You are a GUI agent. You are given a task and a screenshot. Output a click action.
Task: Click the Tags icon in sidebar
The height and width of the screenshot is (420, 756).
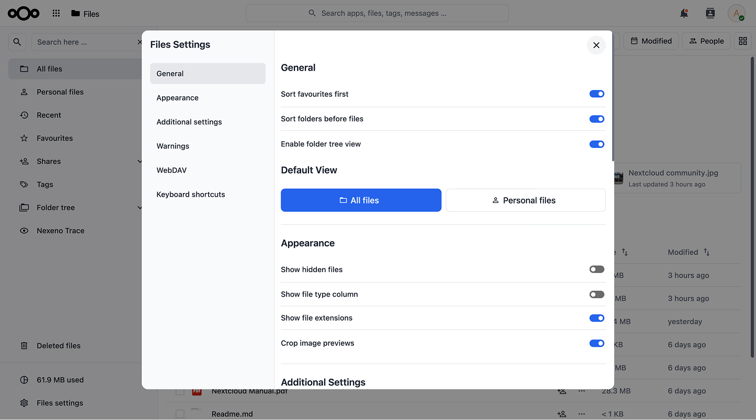(x=24, y=185)
